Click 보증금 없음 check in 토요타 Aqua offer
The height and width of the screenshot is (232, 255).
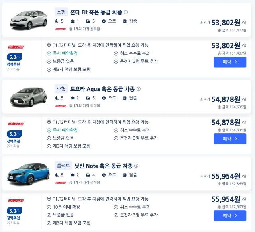[49, 138]
